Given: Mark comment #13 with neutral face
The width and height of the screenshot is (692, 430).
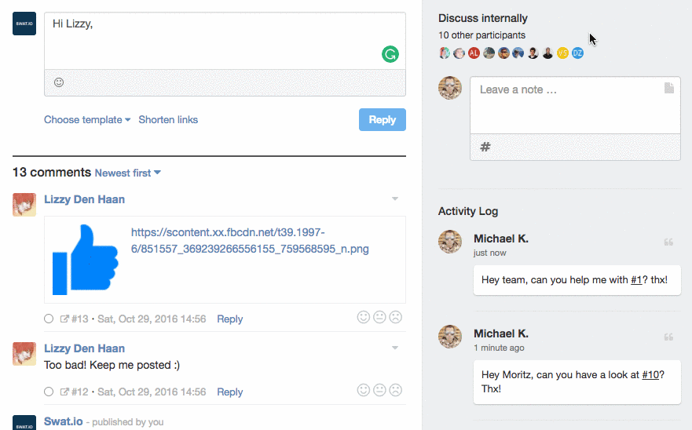Looking at the screenshot, I should coord(379,317).
